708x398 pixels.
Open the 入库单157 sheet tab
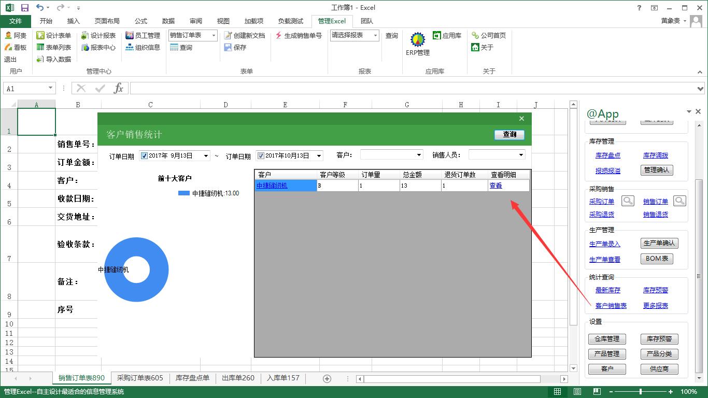tap(283, 378)
